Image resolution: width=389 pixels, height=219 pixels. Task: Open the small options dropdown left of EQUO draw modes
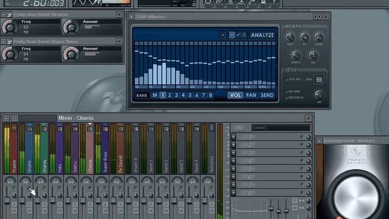click(223, 35)
